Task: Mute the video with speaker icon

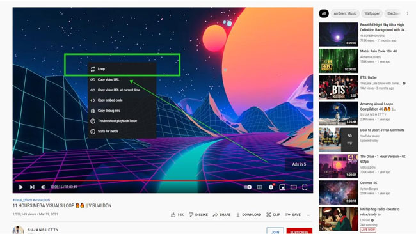Action: (x=44, y=187)
